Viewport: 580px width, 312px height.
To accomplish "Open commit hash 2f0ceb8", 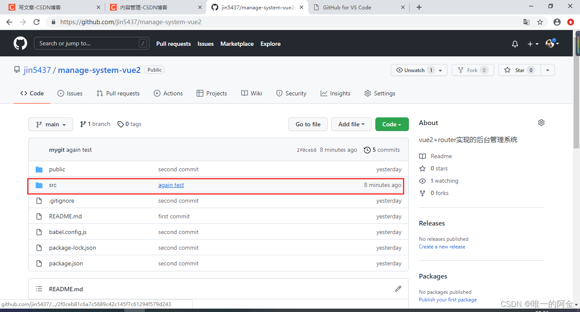I will [307, 150].
